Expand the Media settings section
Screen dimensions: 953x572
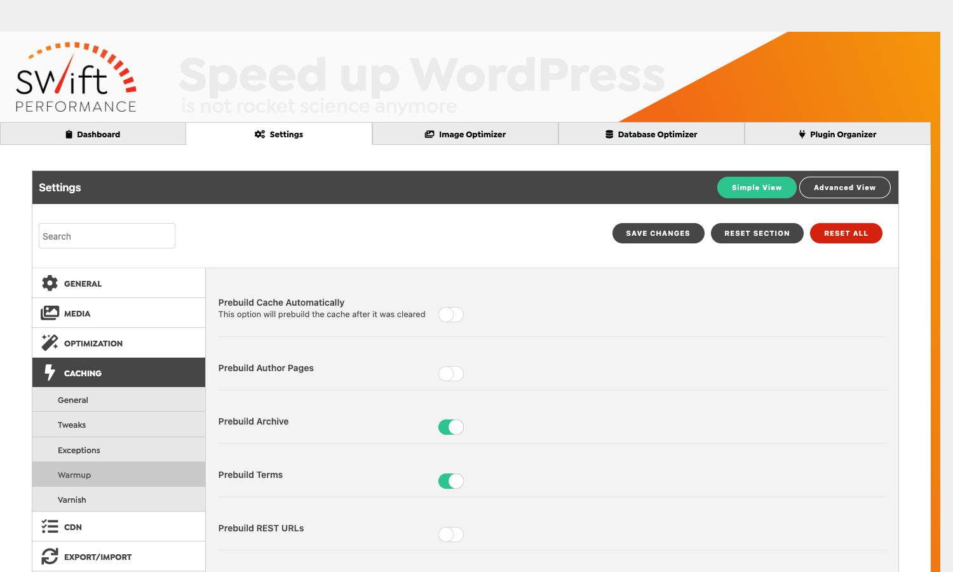(119, 313)
